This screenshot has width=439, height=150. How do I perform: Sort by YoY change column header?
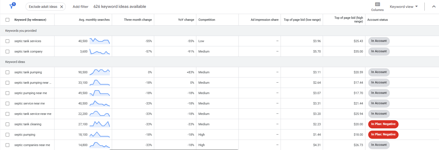tap(186, 20)
